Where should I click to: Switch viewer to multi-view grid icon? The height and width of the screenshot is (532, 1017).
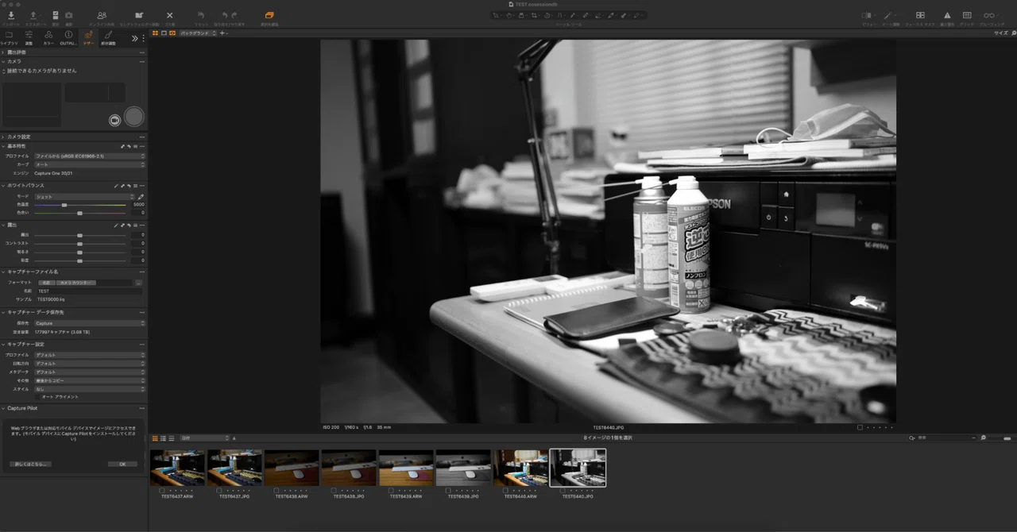(x=155, y=33)
